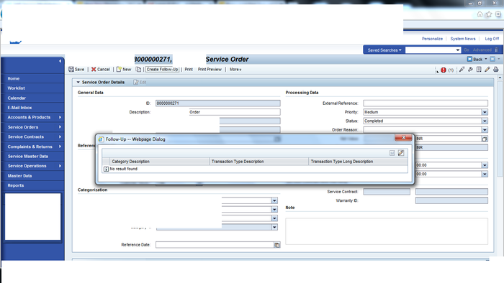Viewport: 504px width, 283px height.
Task: Open the browser settings gear icon
Action: point(498,14)
